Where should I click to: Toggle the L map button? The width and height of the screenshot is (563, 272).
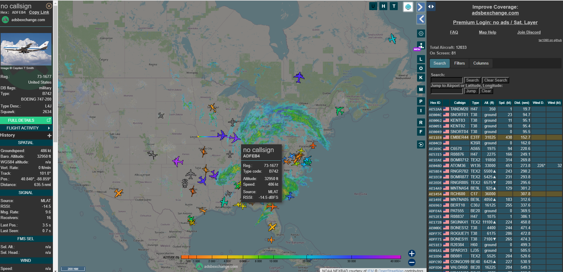421,59
